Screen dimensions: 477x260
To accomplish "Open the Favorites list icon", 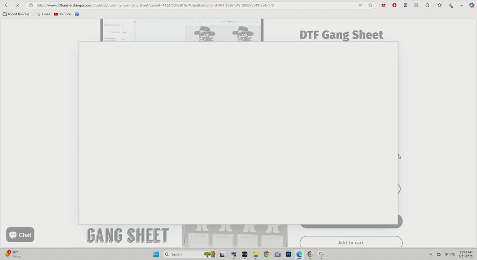I will 439,5.
